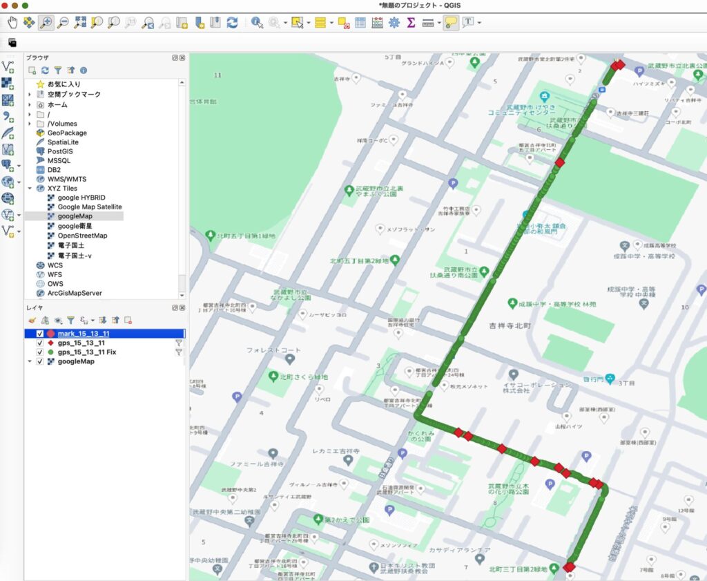The width and height of the screenshot is (707, 581).
Task: Select the Measure Line ruler tool
Action: click(428, 23)
